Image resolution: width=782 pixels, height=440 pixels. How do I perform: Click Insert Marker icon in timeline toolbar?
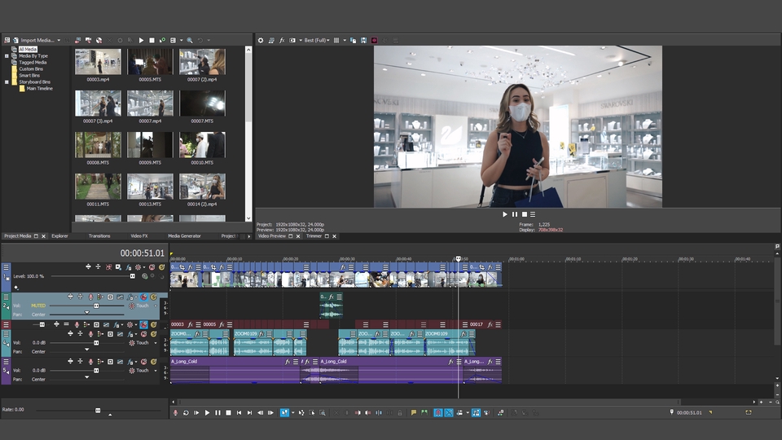[414, 412]
